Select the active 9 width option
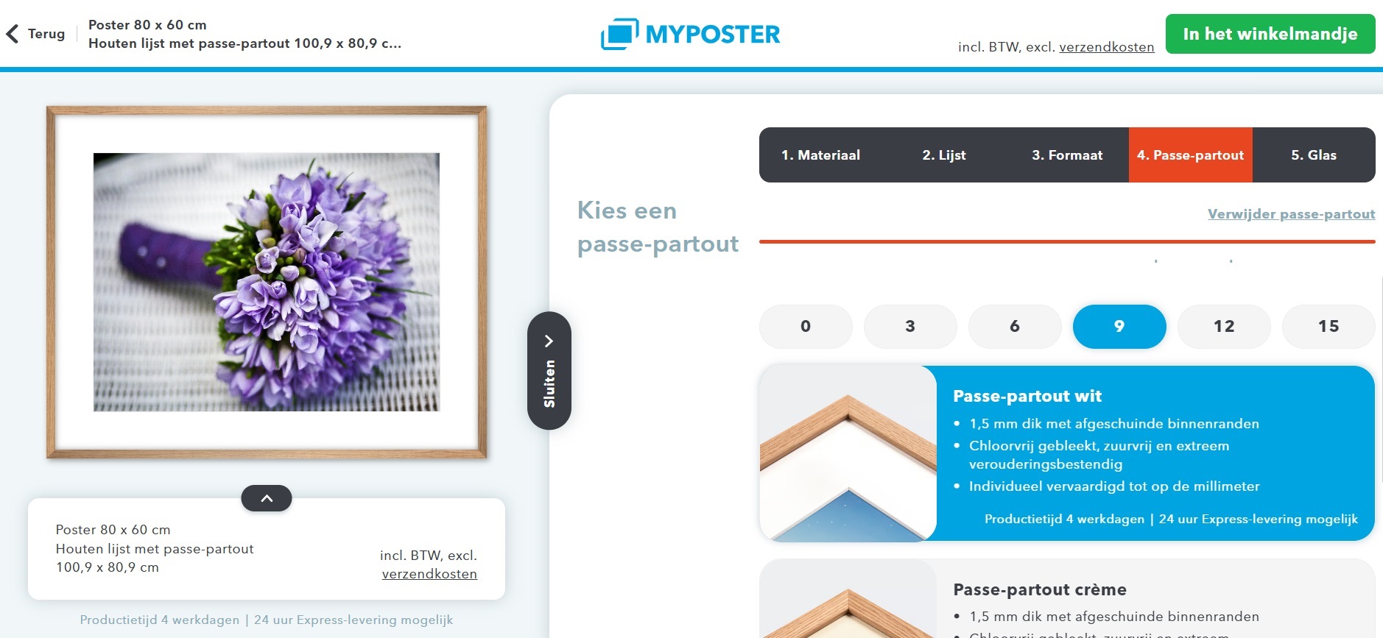1383x638 pixels. [x=1119, y=326]
